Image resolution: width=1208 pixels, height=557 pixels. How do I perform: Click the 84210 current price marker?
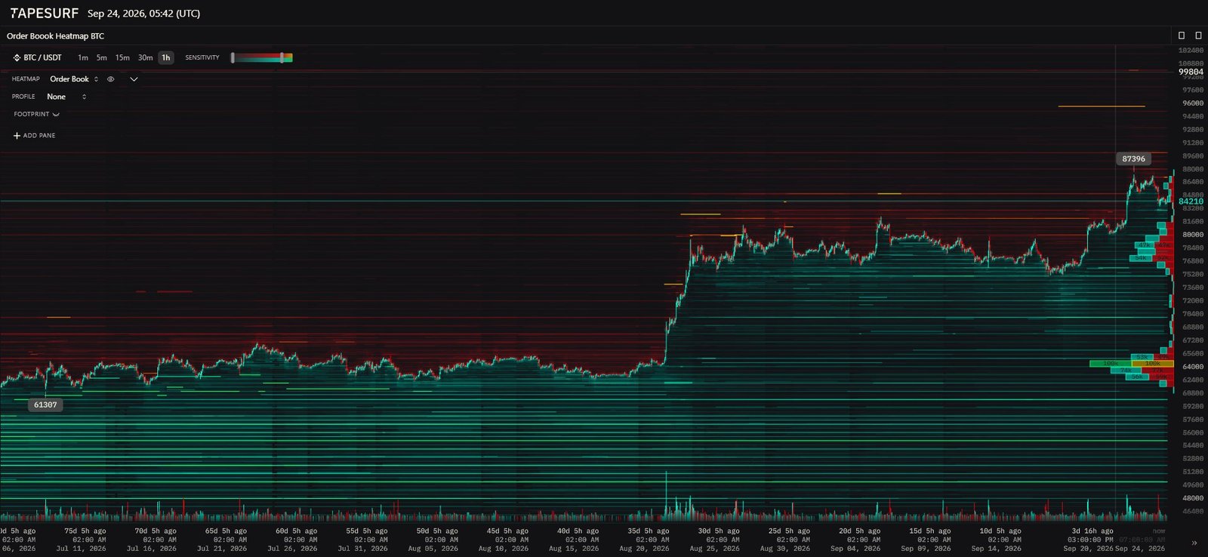tap(1191, 202)
